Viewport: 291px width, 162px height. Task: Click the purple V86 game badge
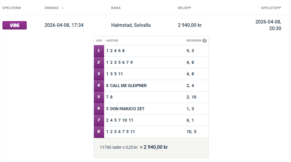(14, 25)
